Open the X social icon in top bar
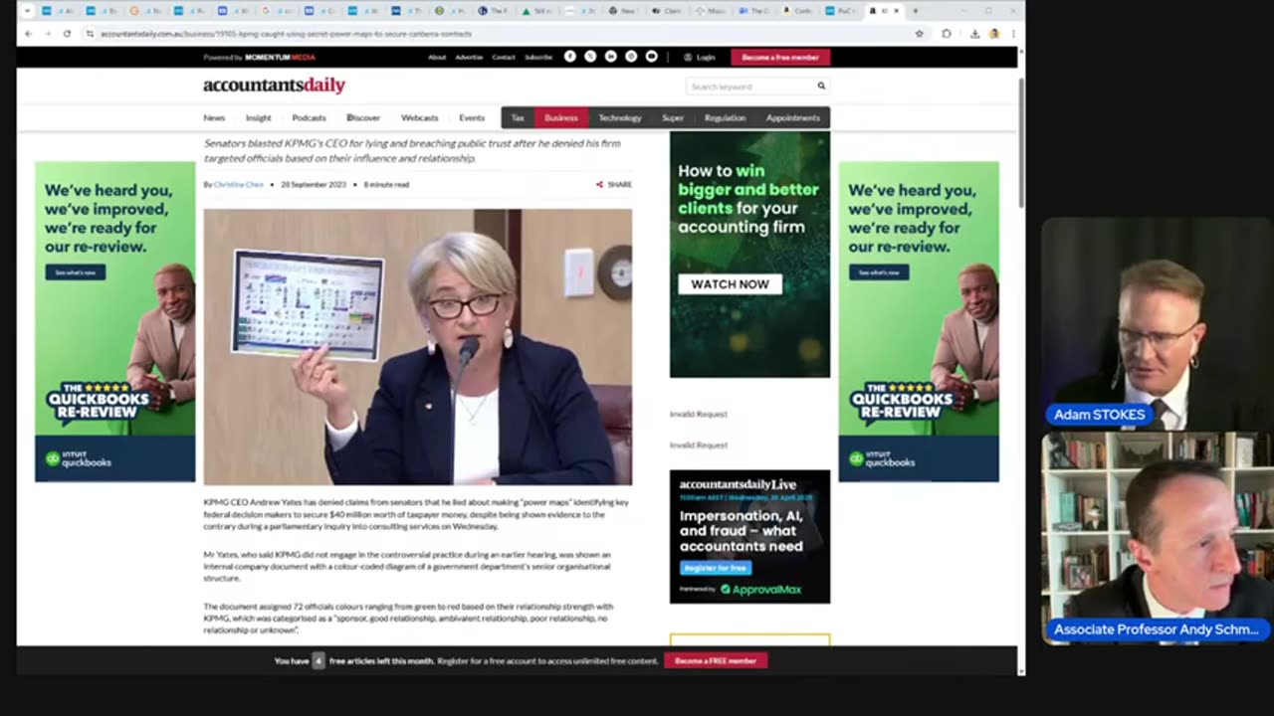 coord(590,57)
